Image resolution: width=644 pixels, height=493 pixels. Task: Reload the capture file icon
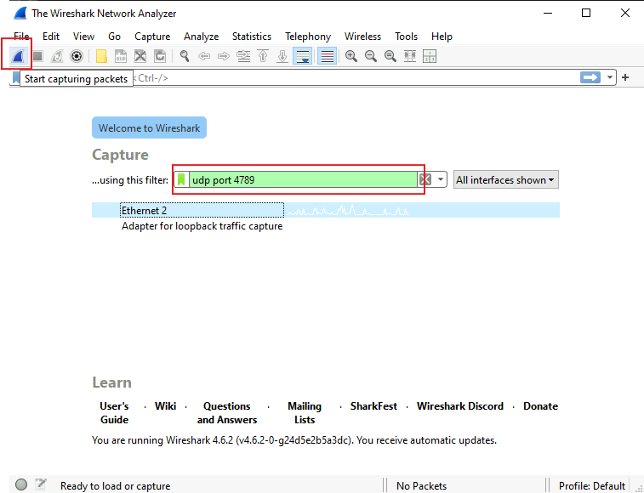click(x=160, y=56)
